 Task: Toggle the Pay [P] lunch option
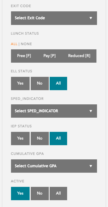[x=49, y=56]
